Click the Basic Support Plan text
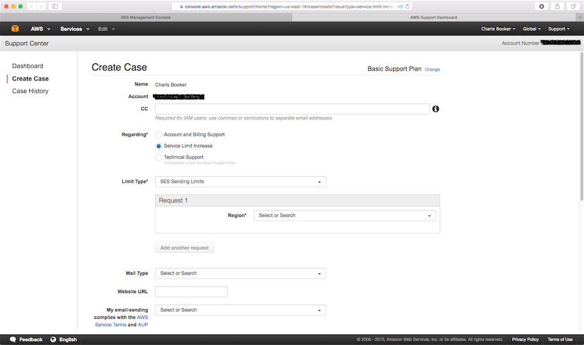 point(394,69)
